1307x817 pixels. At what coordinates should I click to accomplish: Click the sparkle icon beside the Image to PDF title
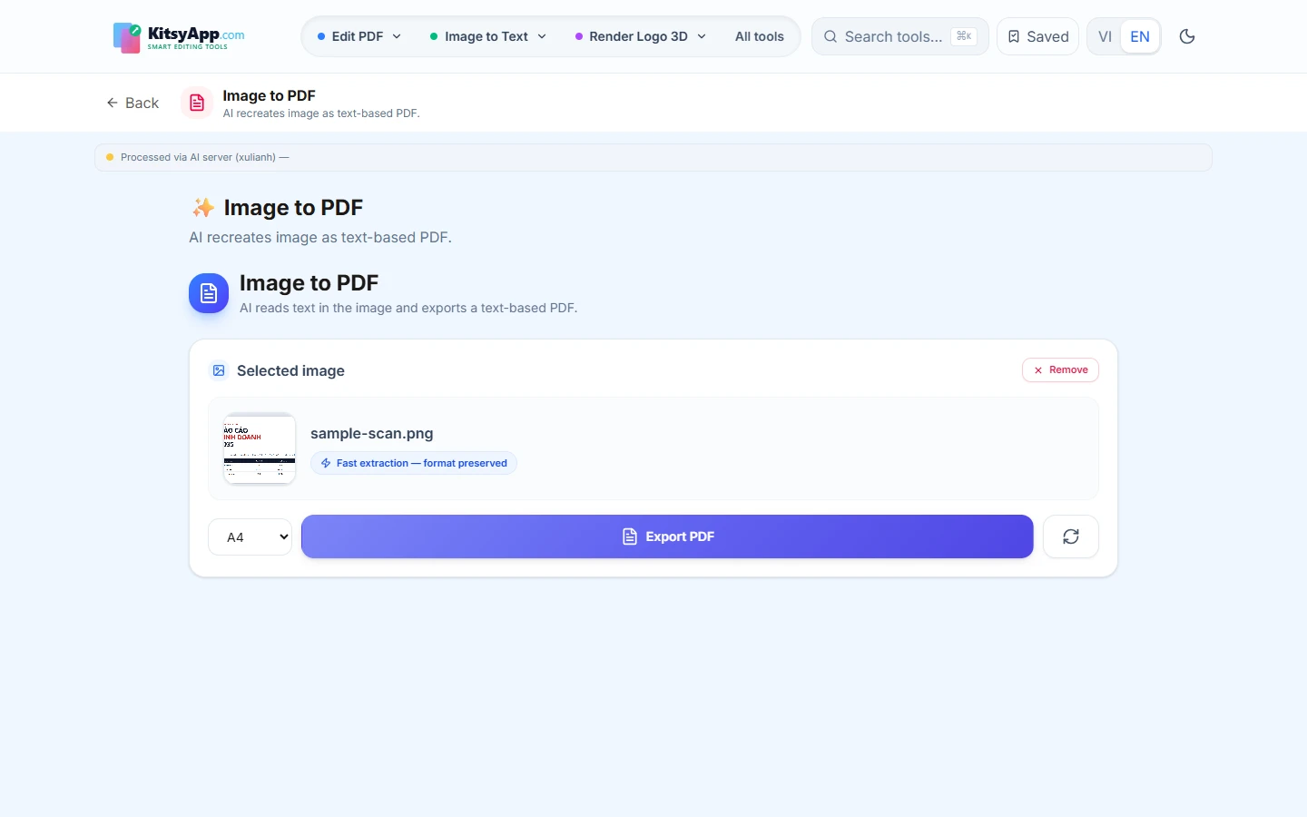pos(203,208)
